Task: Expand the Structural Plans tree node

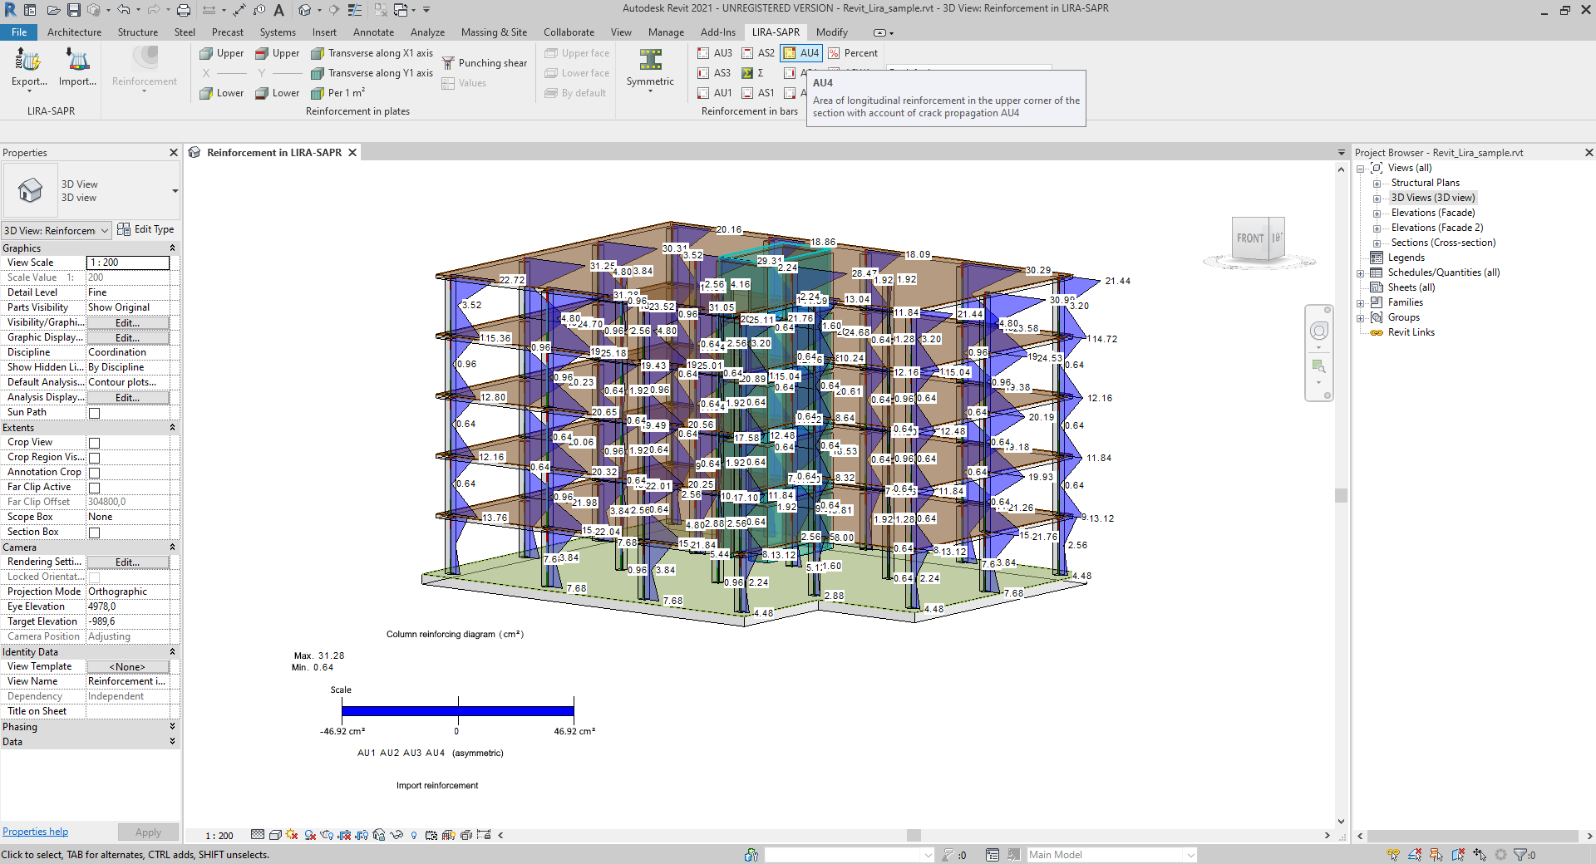Action: pyautogui.click(x=1377, y=184)
